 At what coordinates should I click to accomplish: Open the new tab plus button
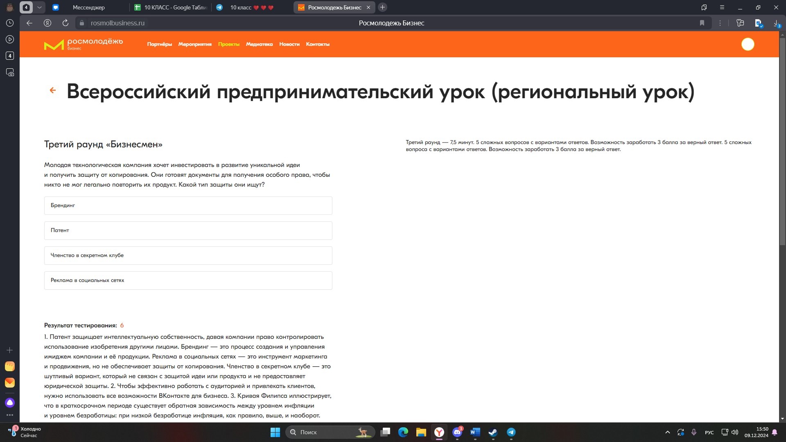[382, 7]
